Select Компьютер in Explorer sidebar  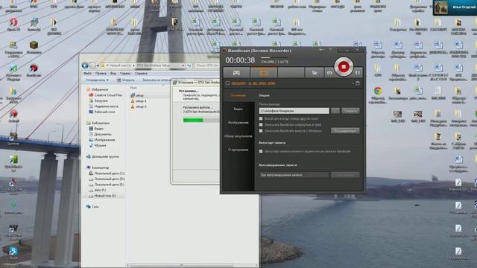coord(98,167)
